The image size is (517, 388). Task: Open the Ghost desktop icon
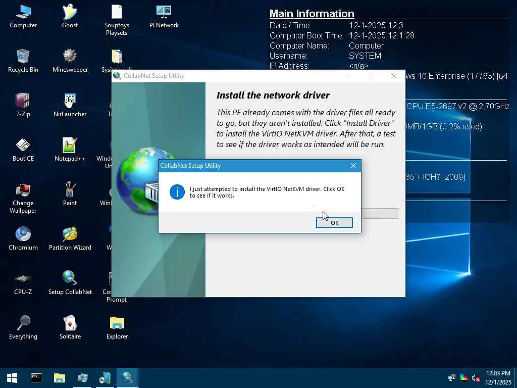click(x=70, y=17)
